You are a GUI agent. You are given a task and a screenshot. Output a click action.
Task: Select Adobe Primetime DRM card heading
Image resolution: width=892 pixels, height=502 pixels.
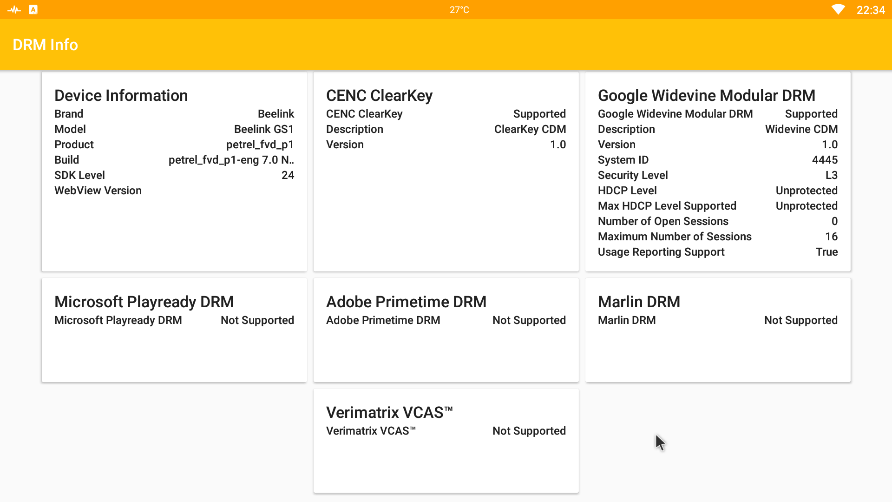[406, 302]
